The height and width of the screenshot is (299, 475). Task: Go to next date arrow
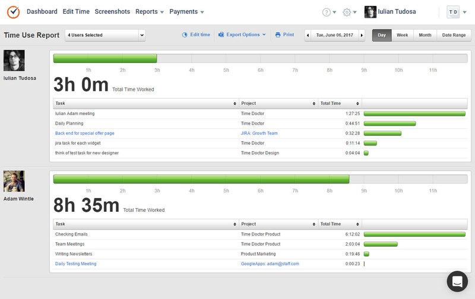point(362,35)
